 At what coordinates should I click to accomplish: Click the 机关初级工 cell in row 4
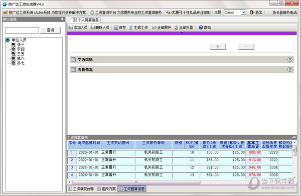coord(154,175)
